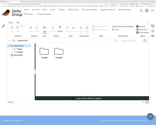Click the Upload arrow icon
The image size is (156, 125).
pos(60,27)
